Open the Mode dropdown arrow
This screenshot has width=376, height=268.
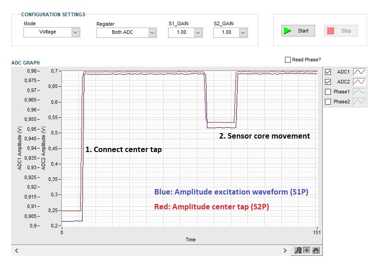75,32
